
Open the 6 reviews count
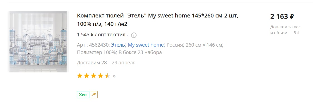tap(114, 76)
